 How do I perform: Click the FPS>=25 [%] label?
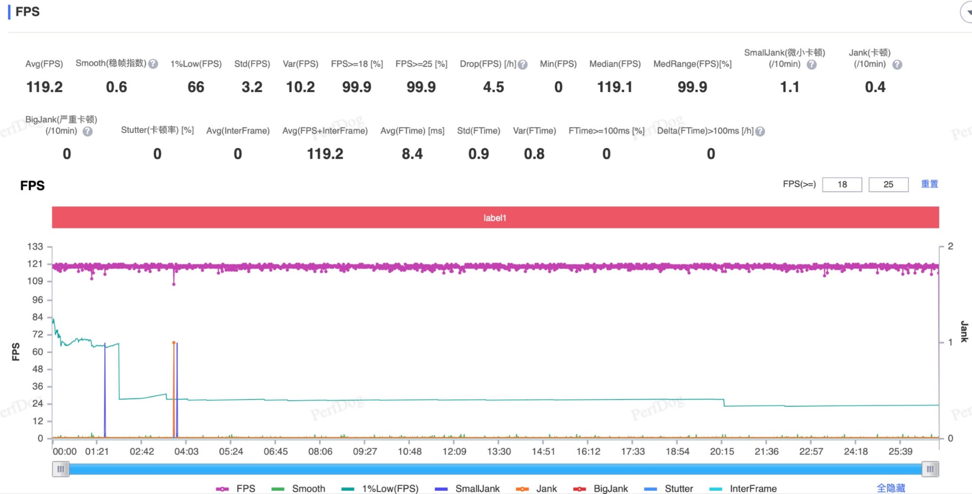coord(421,64)
